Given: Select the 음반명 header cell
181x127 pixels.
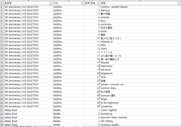Looking at the screenshot, I should click(x=28, y=3).
